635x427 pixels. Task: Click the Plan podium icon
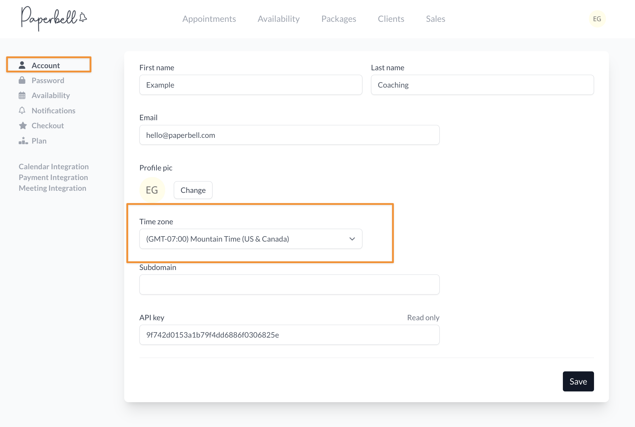point(23,141)
